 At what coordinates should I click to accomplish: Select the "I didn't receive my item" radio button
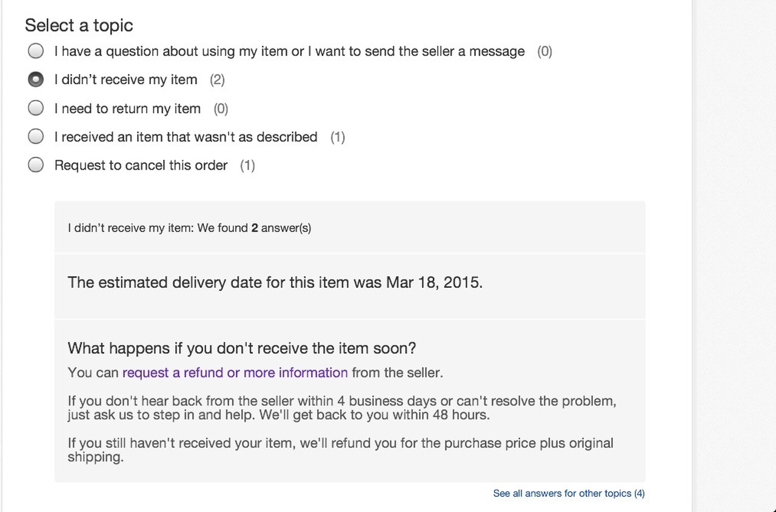[x=36, y=79]
